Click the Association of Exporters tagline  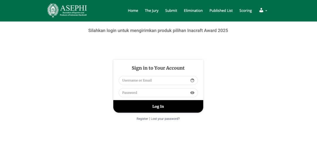[73, 14]
